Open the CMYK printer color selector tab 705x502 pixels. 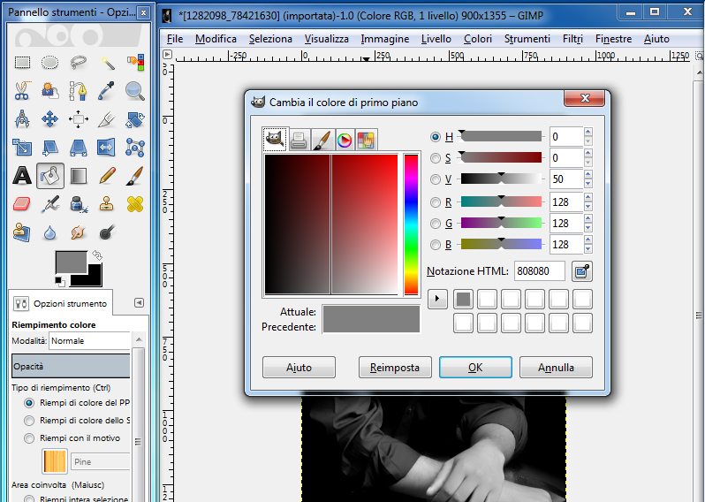[298, 139]
